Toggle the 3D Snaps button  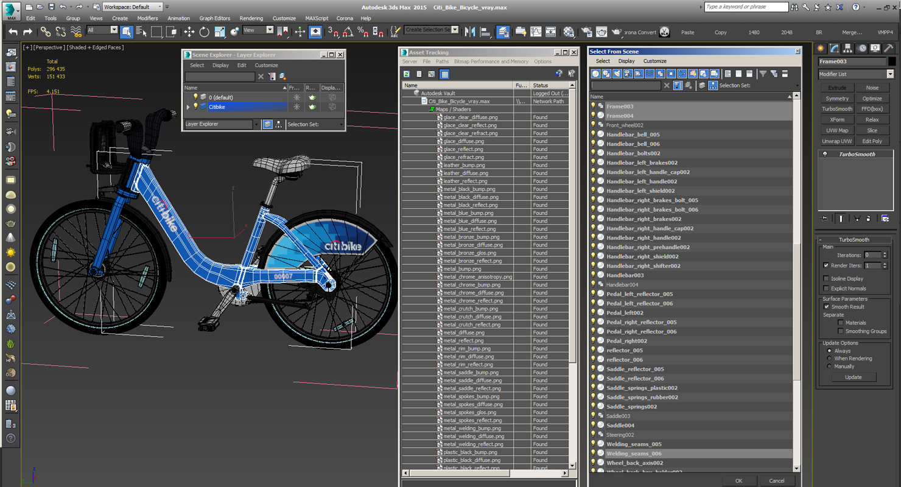pyautogui.click(x=333, y=32)
